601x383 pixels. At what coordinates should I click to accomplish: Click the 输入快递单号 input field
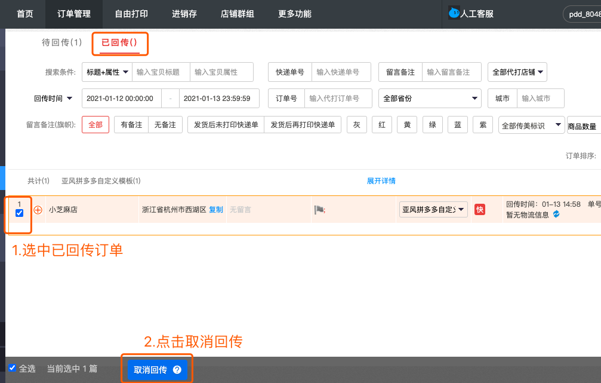340,72
